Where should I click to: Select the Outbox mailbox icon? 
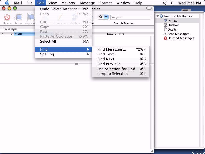pyautogui.click(x=166, y=25)
